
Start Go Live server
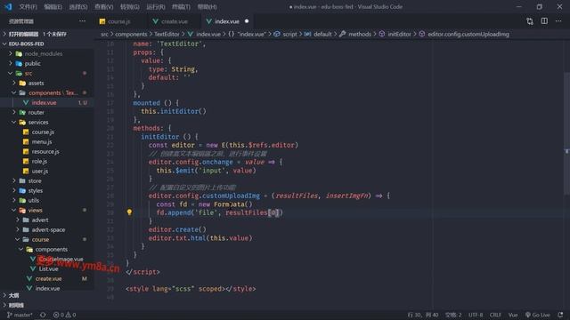537,315
